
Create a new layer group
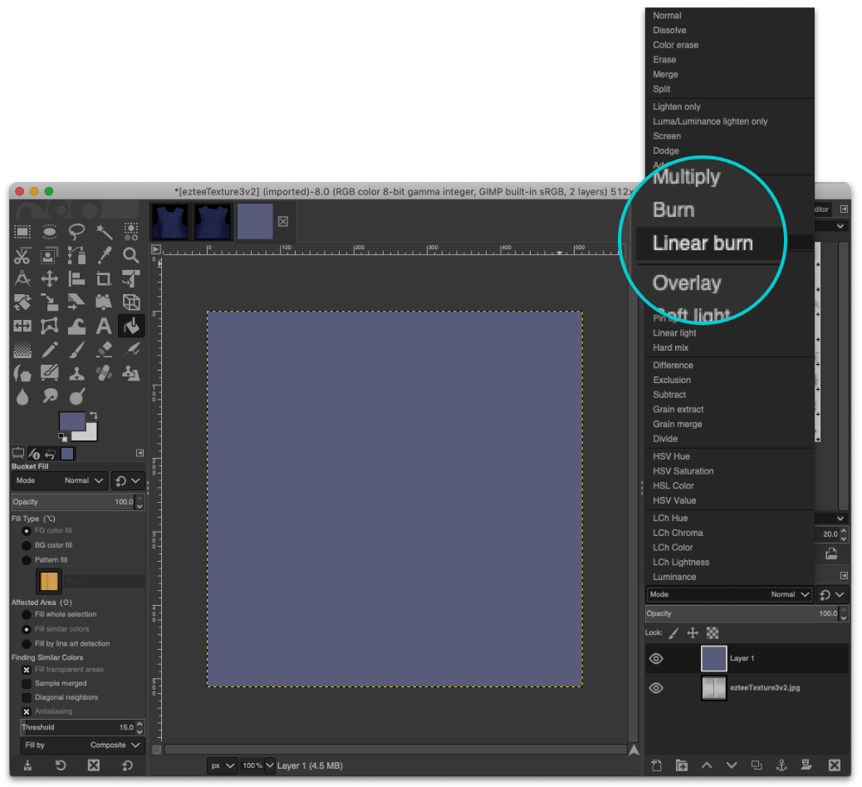click(x=682, y=765)
